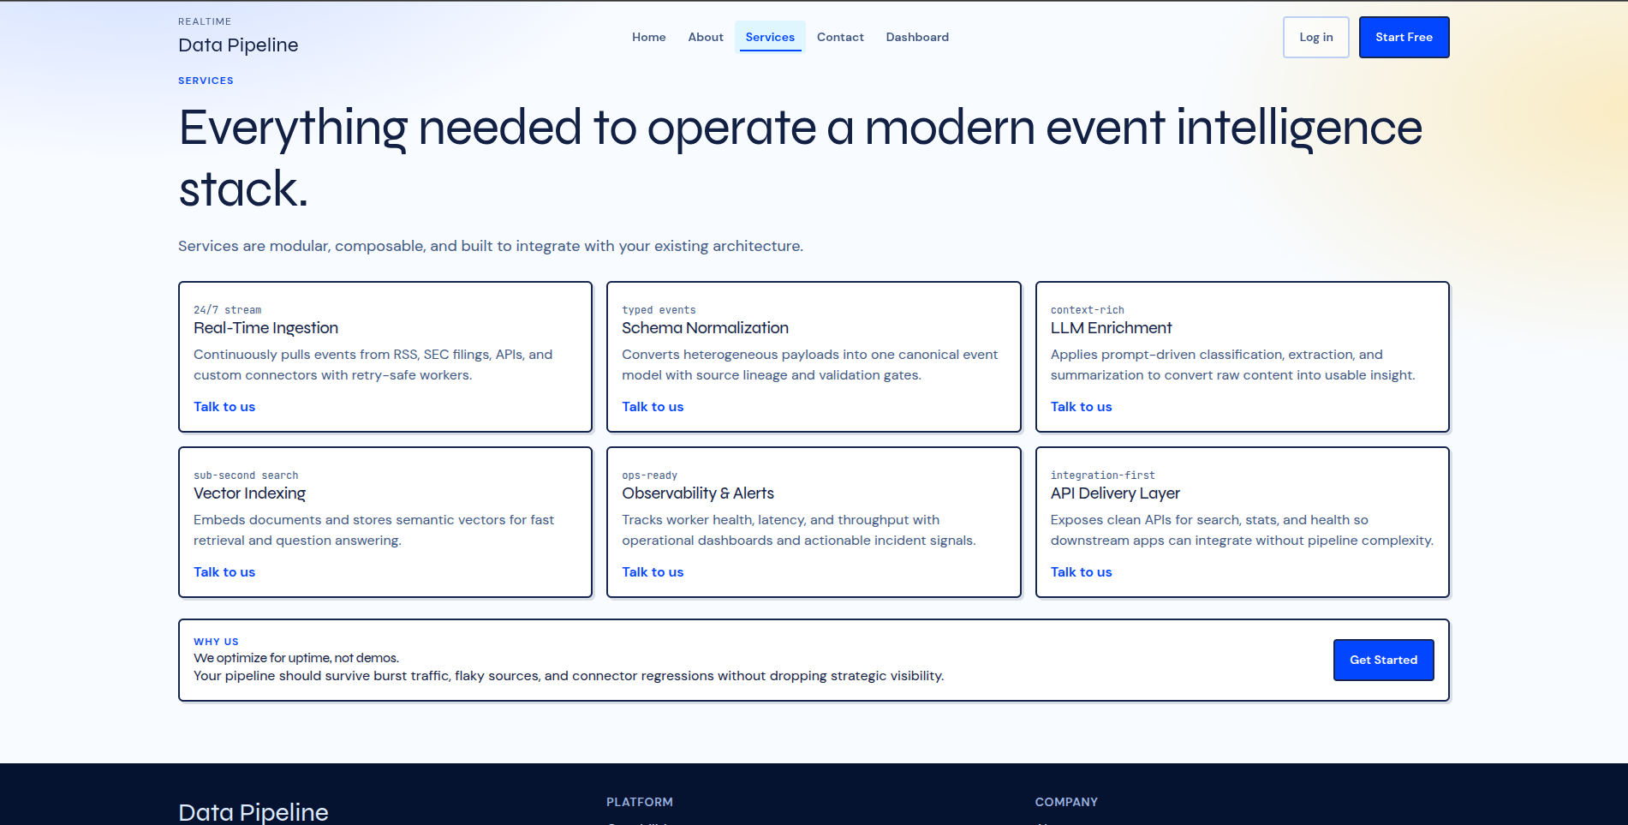Viewport: 1628px width, 825px height.
Task: Go to the About page
Action: [706, 37]
